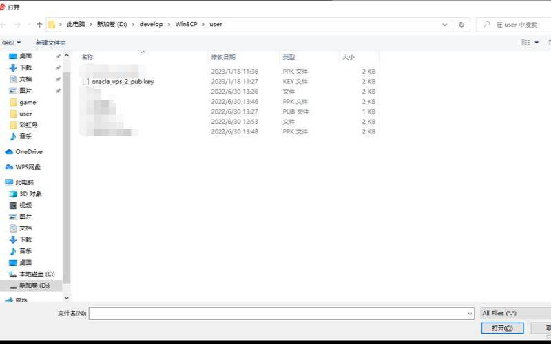Expand the address bar history dropdown
551x344 pixels.
(444, 25)
